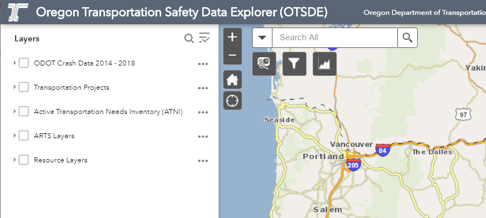
Task: Click the Active Transportation Needs Inventory (ATNI) label
Action: (x=108, y=112)
